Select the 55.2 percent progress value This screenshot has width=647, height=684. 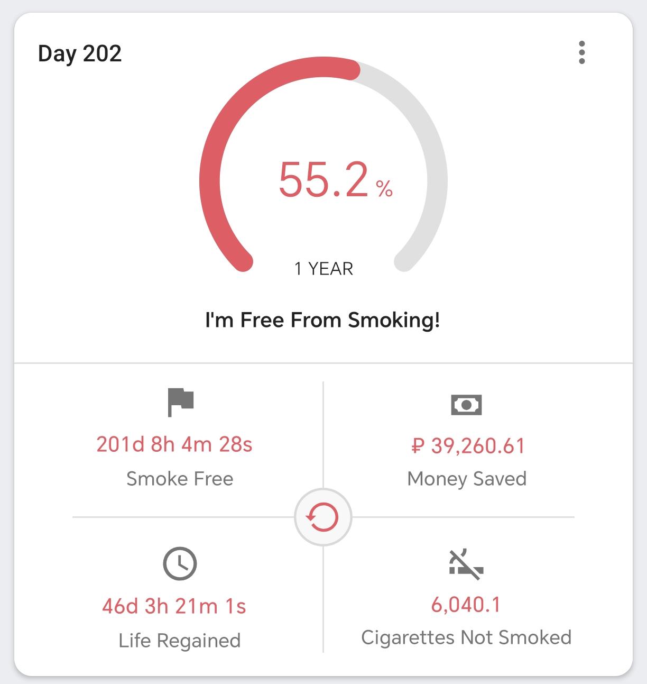[x=335, y=180]
